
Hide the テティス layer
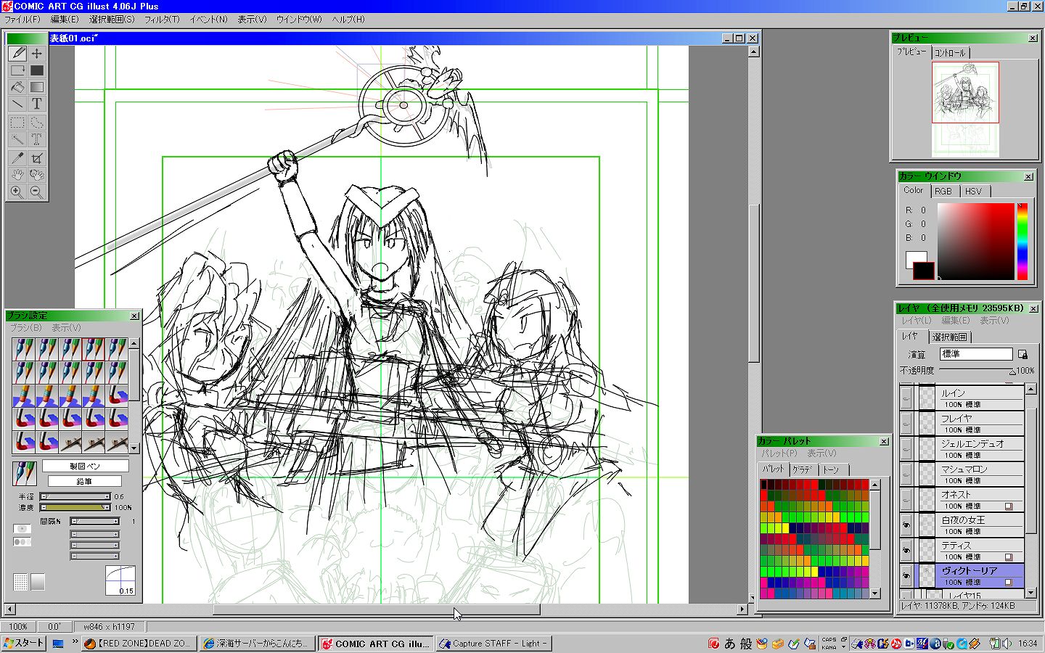tap(906, 551)
